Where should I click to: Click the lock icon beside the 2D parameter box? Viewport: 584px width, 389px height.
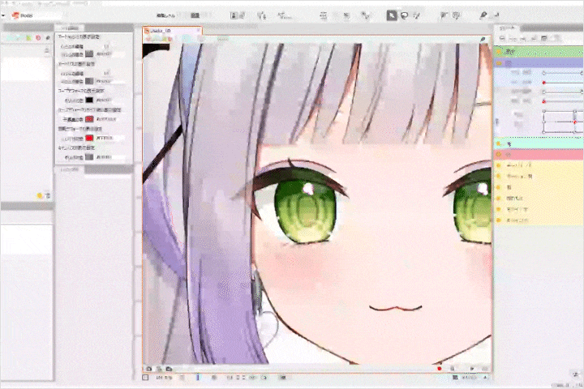(496, 122)
